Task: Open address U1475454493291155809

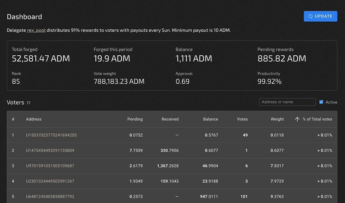Action: [50, 151]
